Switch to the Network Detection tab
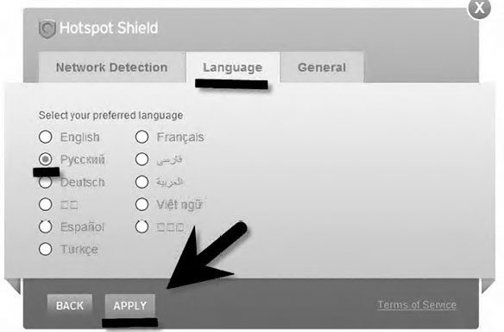This screenshot has width=504, height=332. click(x=111, y=67)
